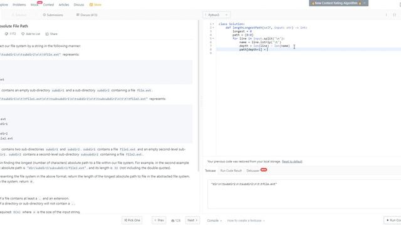This screenshot has width=401, height=225.
Task: Visit the Store link
Action: 98,4
